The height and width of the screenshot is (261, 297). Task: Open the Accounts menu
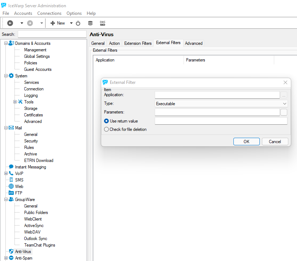[23, 13]
